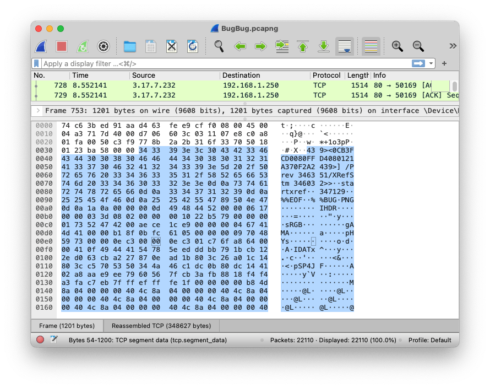Edit capture file properties icon

(54, 339)
